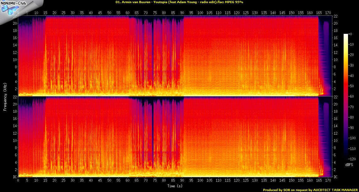Select the file title text at the top
359x192 pixels.
(x=179, y=2)
